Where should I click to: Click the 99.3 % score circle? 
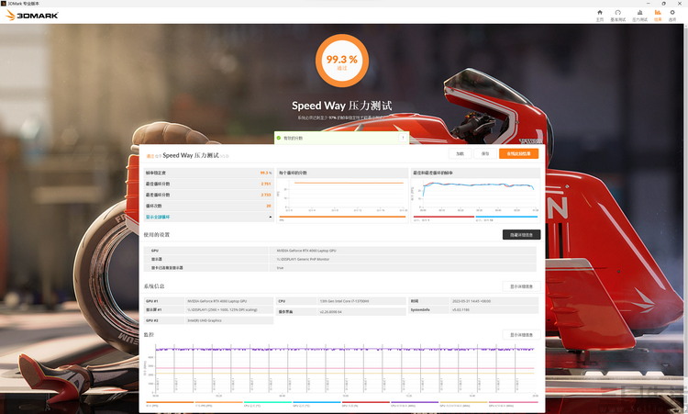(342, 61)
